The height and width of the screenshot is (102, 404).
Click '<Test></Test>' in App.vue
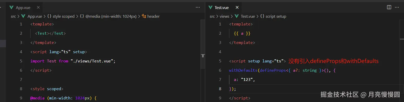click(50, 33)
